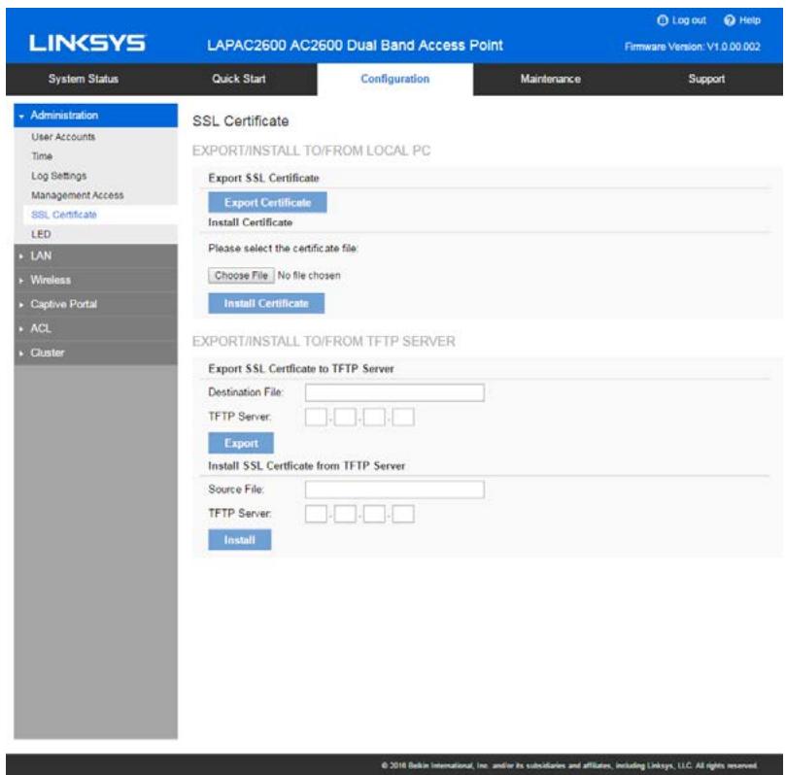Open Time settings in sidebar
Screen dimensions: 786x775
pos(42,156)
